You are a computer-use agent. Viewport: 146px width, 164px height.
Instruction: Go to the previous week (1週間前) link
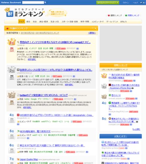[92, 33]
